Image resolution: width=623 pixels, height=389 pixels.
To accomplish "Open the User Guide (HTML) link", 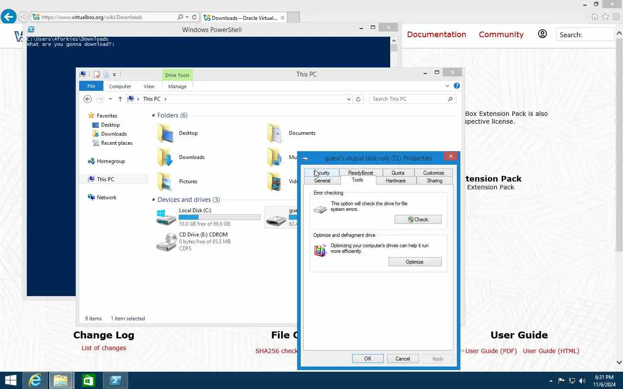I will tap(551, 351).
